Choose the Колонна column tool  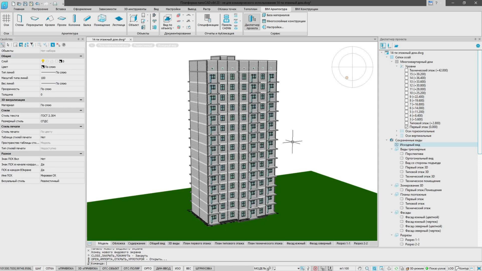tap(74, 21)
